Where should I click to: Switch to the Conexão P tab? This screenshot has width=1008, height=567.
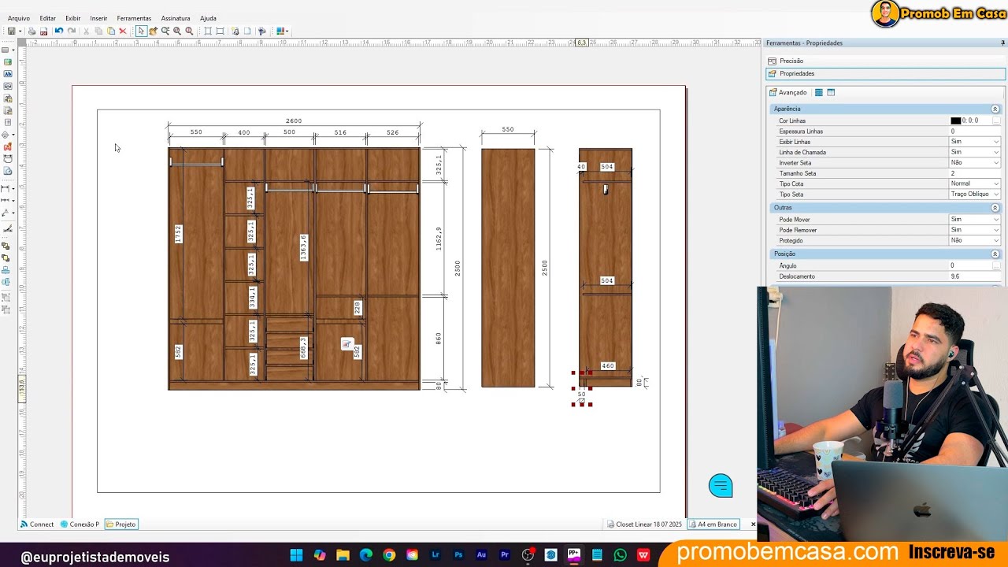pyautogui.click(x=80, y=524)
